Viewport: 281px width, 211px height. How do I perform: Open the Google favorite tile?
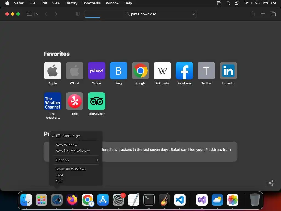click(x=140, y=71)
